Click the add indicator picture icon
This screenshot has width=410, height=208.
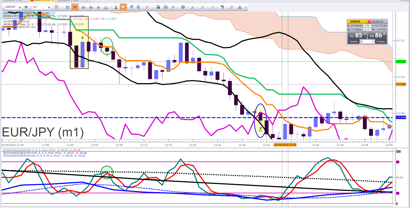click(158, 7)
